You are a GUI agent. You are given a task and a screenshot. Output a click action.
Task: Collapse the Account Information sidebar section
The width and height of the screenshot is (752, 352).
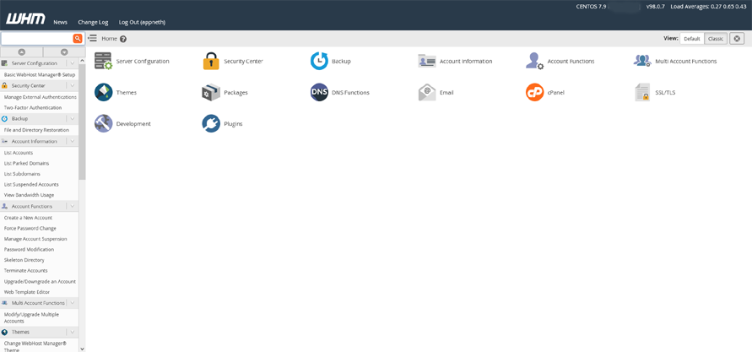tap(73, 141)
